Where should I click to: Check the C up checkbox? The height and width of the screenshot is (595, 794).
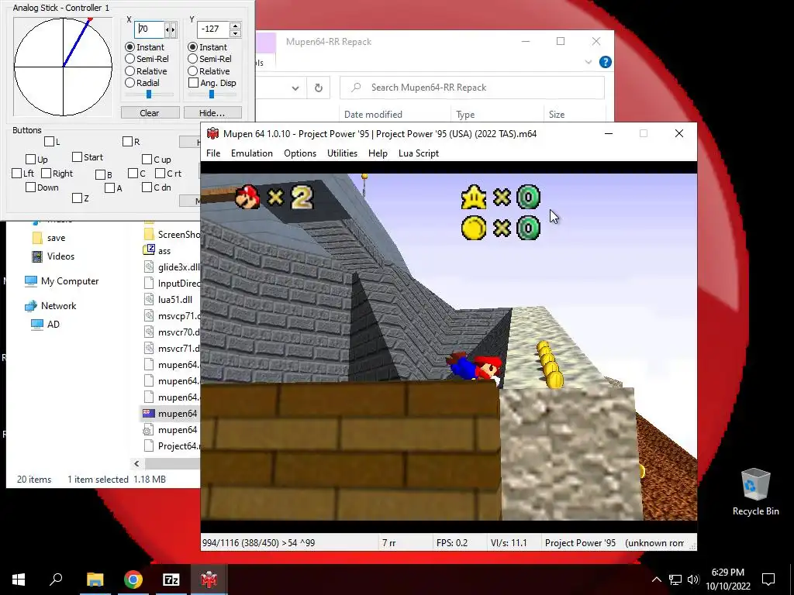pyautogui.click(x=147, y=160)
